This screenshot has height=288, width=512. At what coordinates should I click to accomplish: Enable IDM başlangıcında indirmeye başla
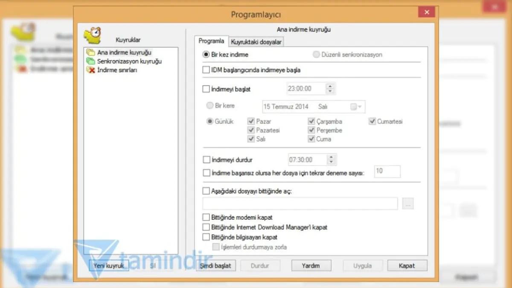(206, 70)
